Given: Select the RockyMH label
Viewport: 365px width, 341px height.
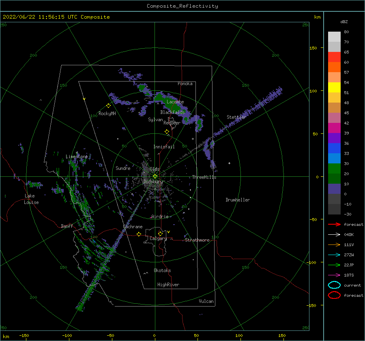Looking at the screenshot, I should (x=107, y=114).
